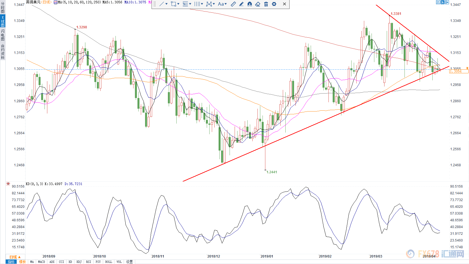Delete all drawings with trash icon
Screen dimensions: 469x264
coord(266,4)
